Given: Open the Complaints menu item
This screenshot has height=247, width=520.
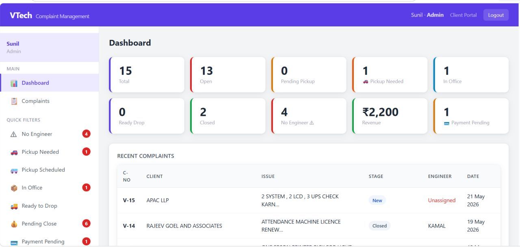Looking at the screenshot, I should [49, 101].
